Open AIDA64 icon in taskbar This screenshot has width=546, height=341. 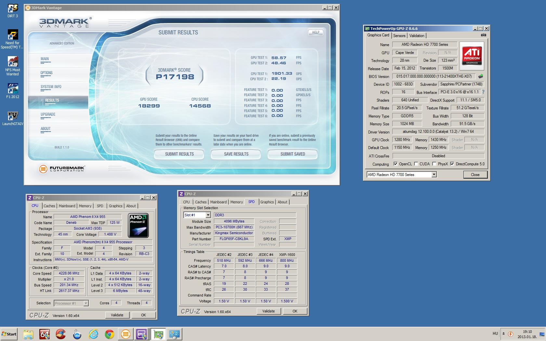point(45,334)
